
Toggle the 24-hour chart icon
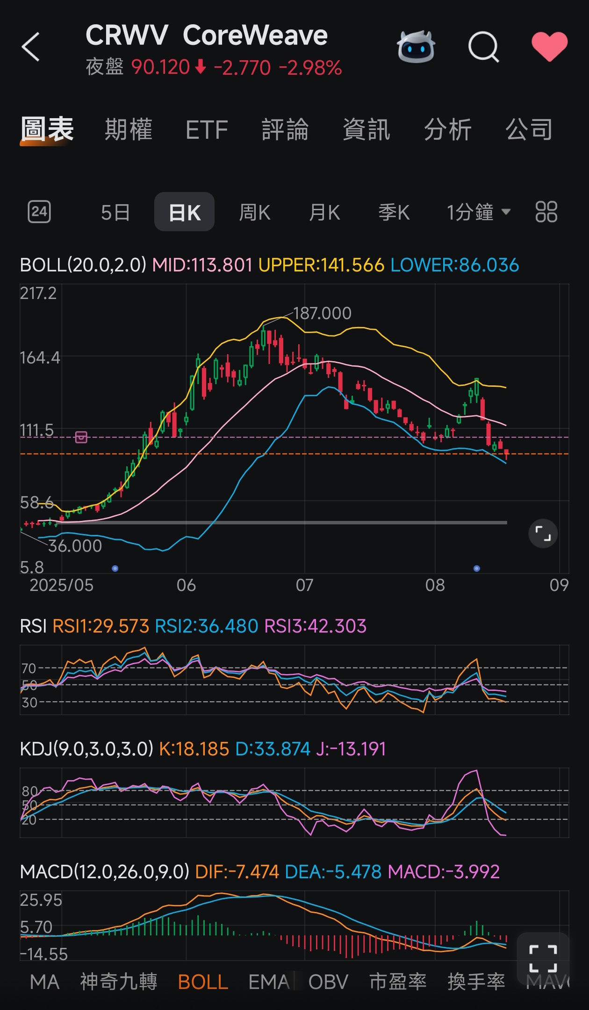coord(39,212)
